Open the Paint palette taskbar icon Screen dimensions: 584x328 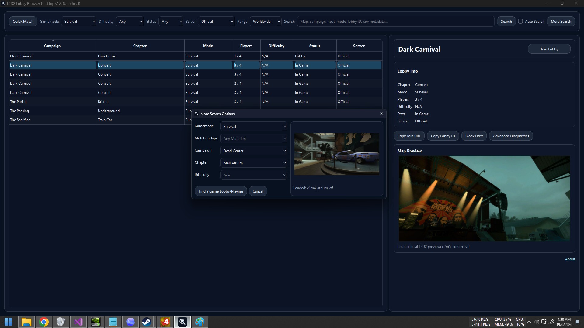(200, 322)
